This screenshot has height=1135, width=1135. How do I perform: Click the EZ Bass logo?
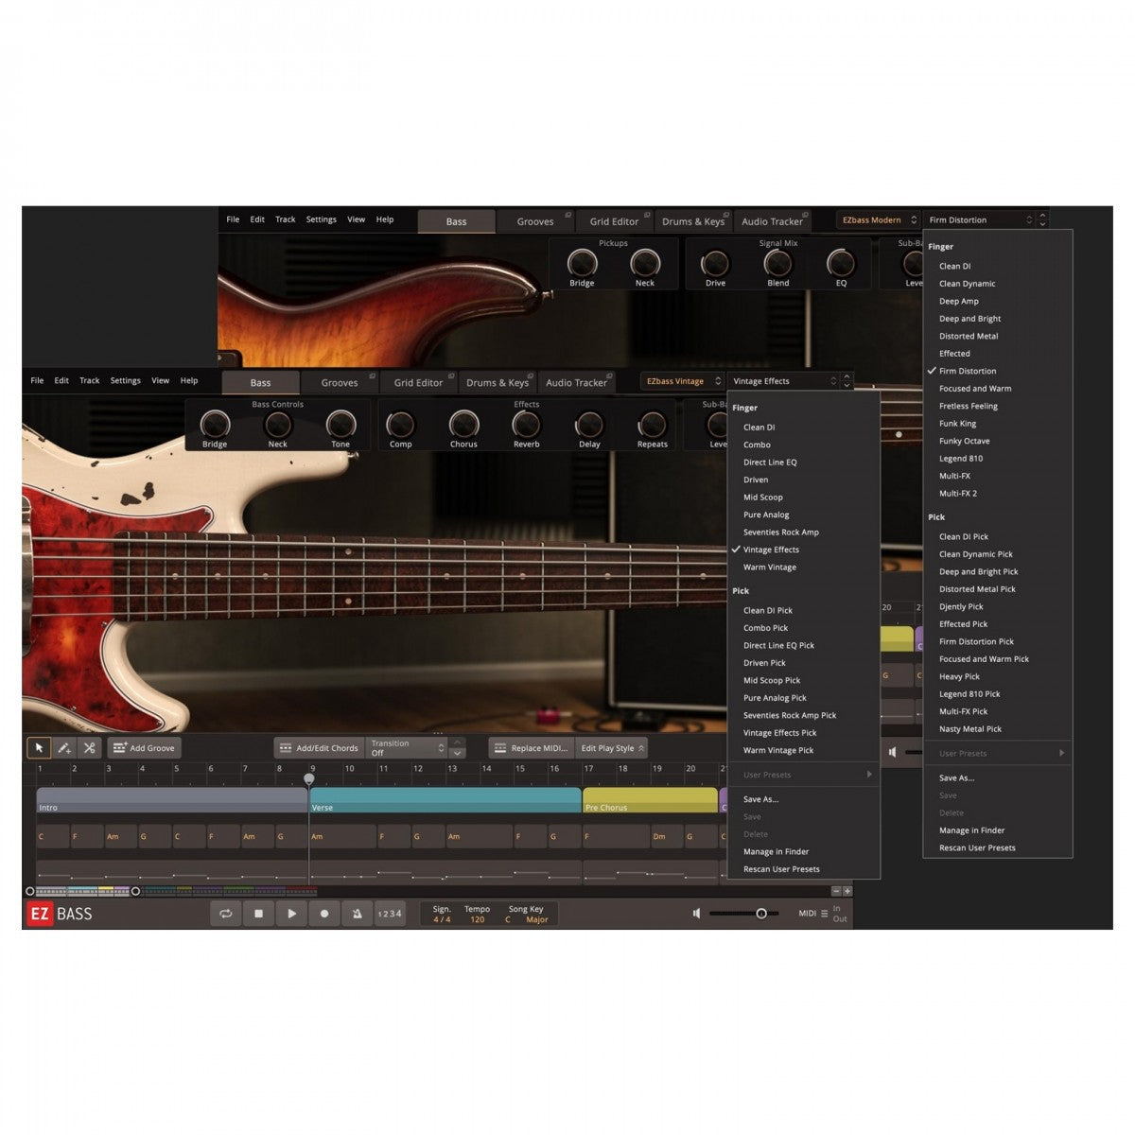coord(59,914)
